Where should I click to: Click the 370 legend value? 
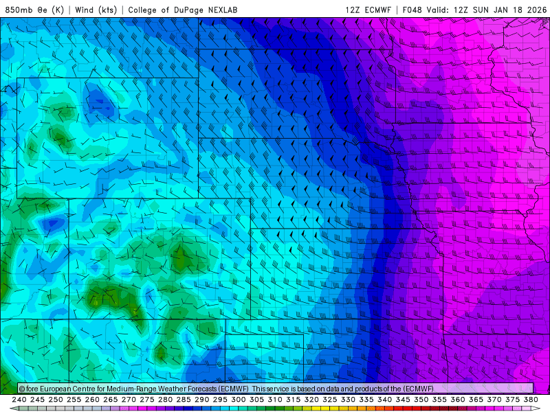pos(494,400)
